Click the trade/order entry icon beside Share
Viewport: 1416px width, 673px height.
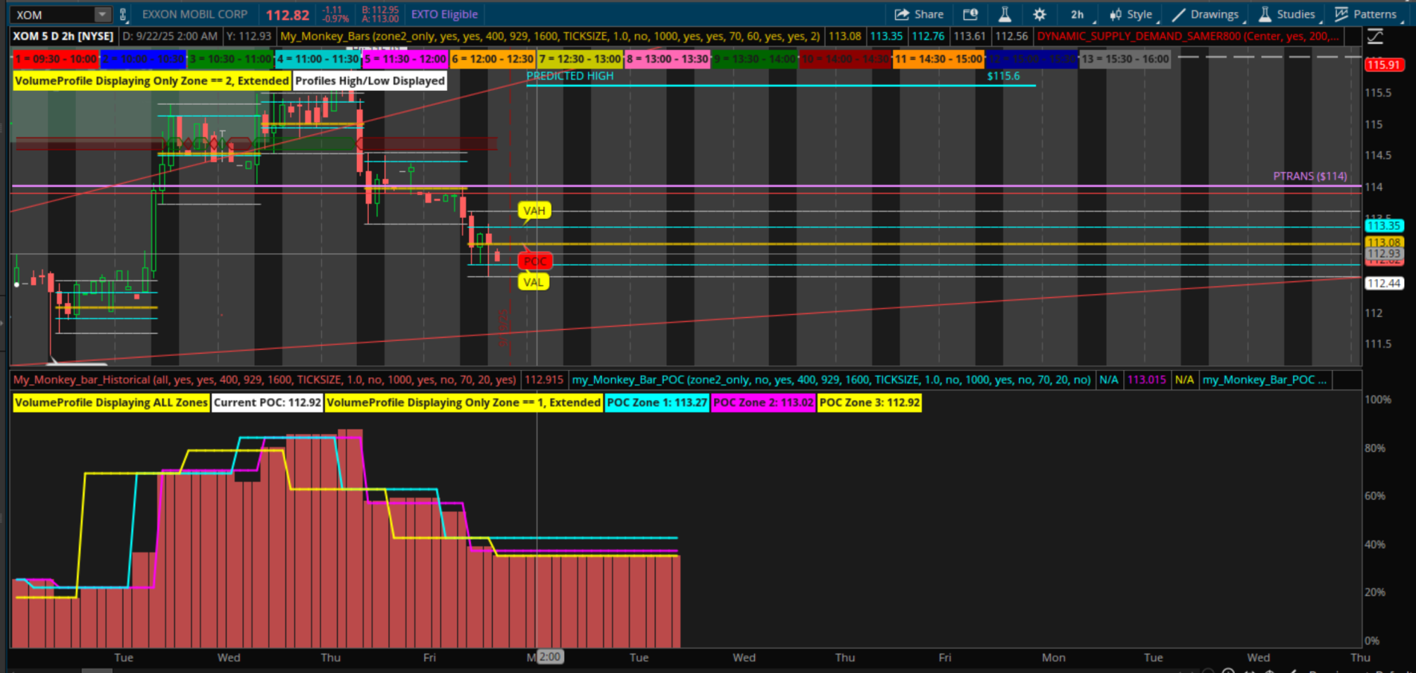970,14
